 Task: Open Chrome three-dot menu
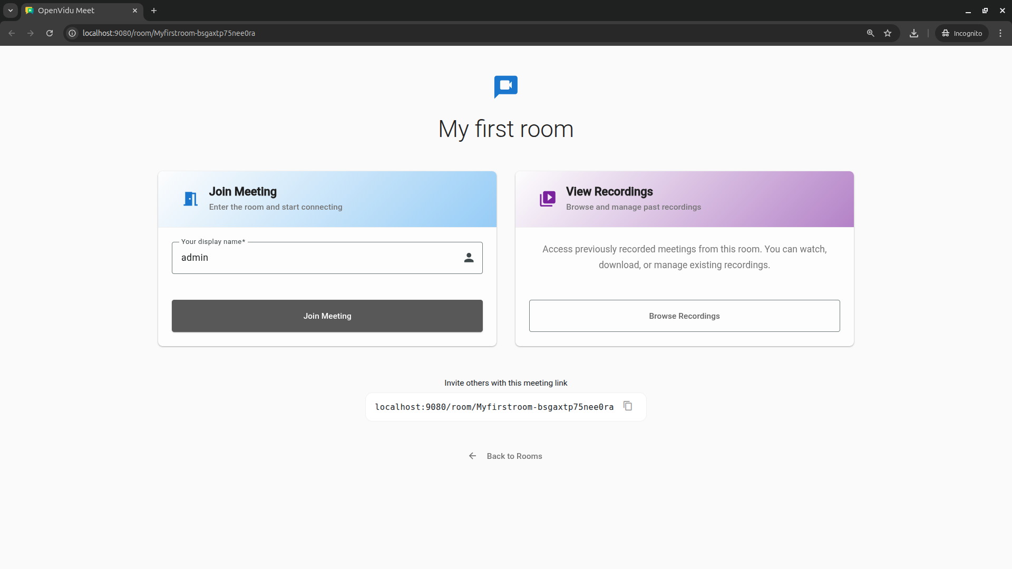point(1000,33)
